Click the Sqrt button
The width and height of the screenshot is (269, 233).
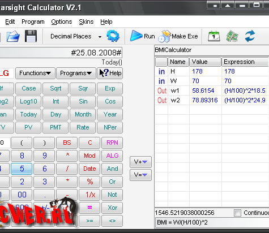coord(55,88)
